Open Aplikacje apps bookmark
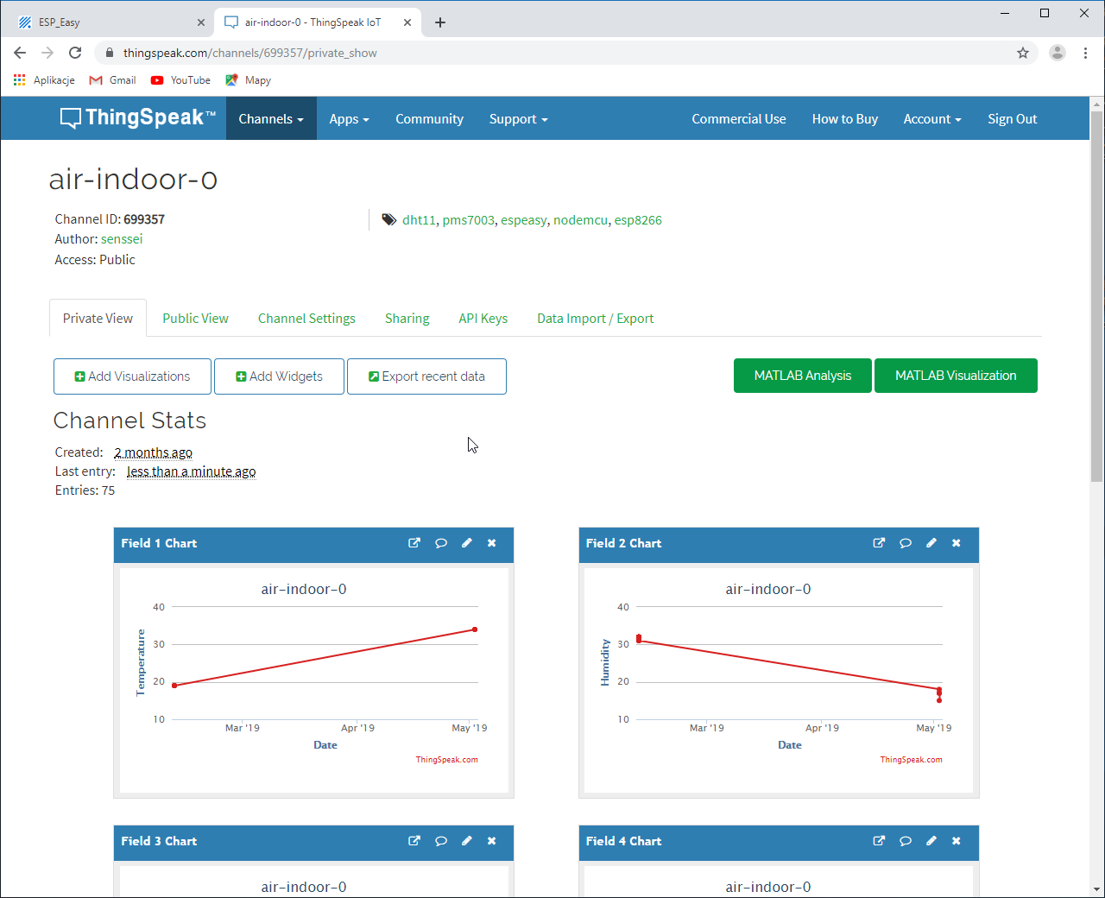Image resolution: width=1105 pixels, height=898 pixels. point(44,80)
